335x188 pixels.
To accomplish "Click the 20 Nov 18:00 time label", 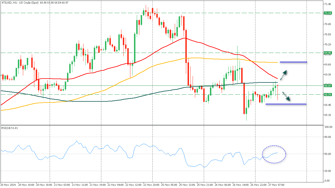I will [44, 185].
